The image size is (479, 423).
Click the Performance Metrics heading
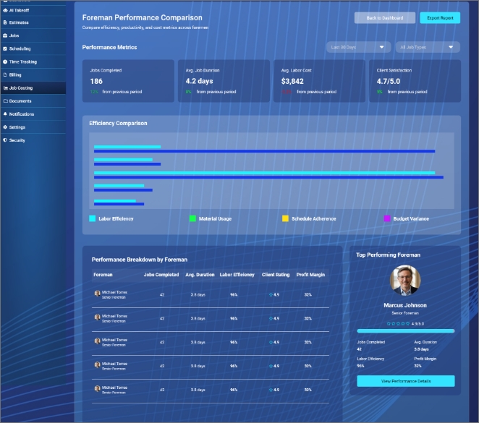click(109, 47)
